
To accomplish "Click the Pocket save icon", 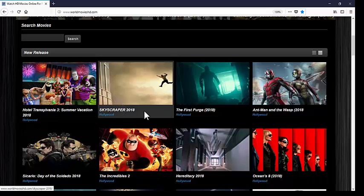I will point(296,12).
